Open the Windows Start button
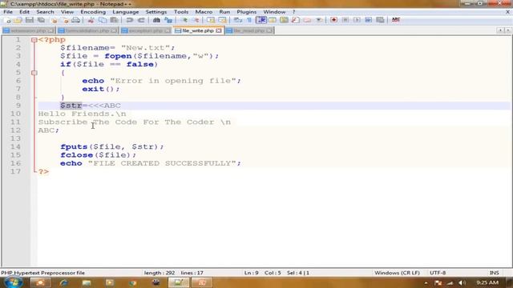This screenshot has width=513, height=288. pyautogui.click(x=13, y=282)
